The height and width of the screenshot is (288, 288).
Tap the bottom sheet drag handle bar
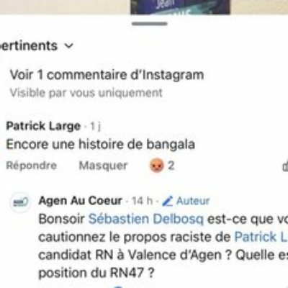coord(150,24)
